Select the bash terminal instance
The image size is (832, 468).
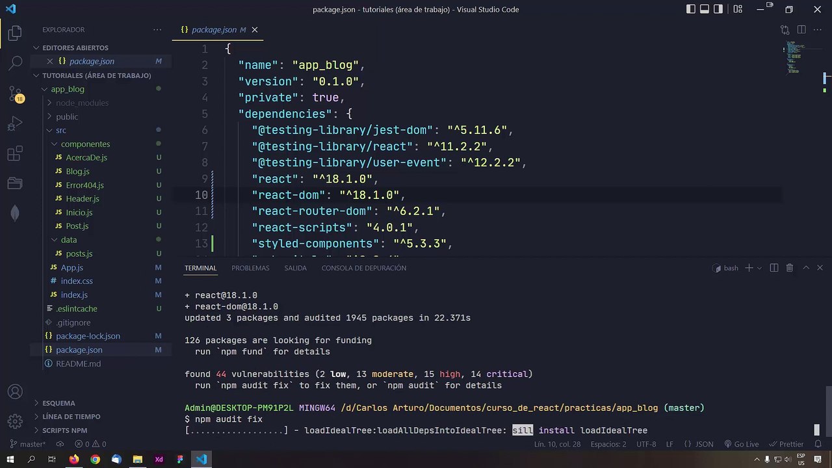tap(725, 268)
